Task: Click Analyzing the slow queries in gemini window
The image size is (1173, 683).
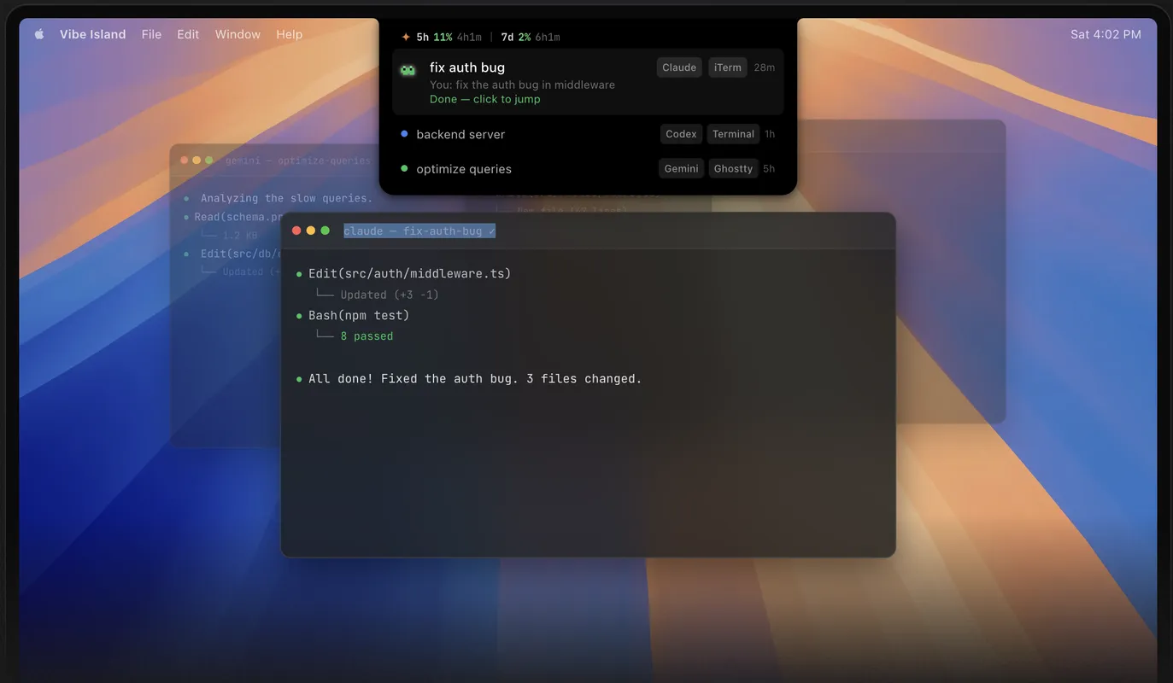Action: (x=286, y=198)
